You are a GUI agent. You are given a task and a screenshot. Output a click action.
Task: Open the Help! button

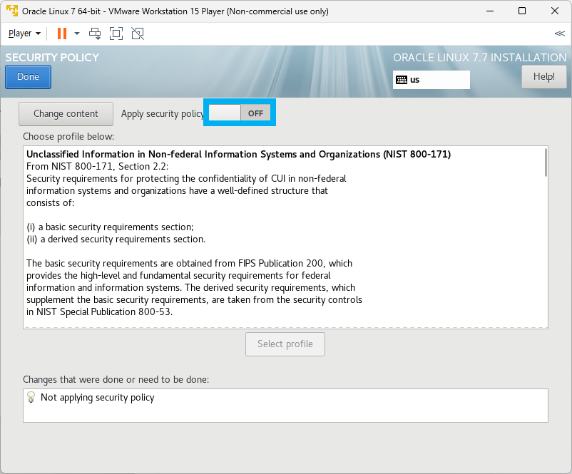[544, 77]
